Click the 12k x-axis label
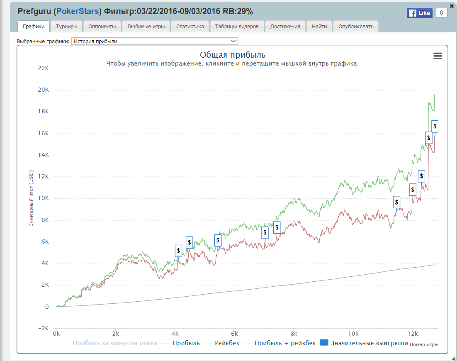Image resolution: width=457 pixels, height=361 pixels. click(x=413, y=334)
